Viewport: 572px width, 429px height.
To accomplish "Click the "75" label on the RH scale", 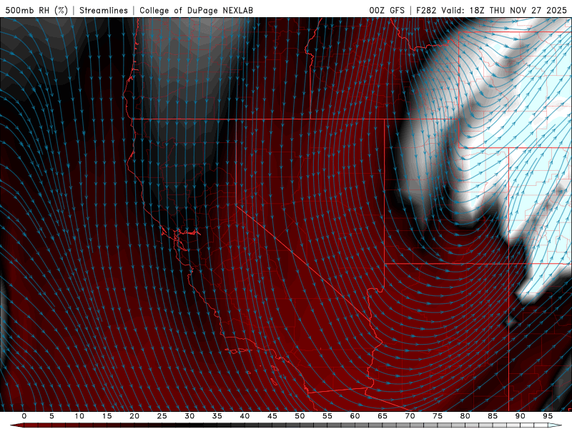I will coord(438,416).
